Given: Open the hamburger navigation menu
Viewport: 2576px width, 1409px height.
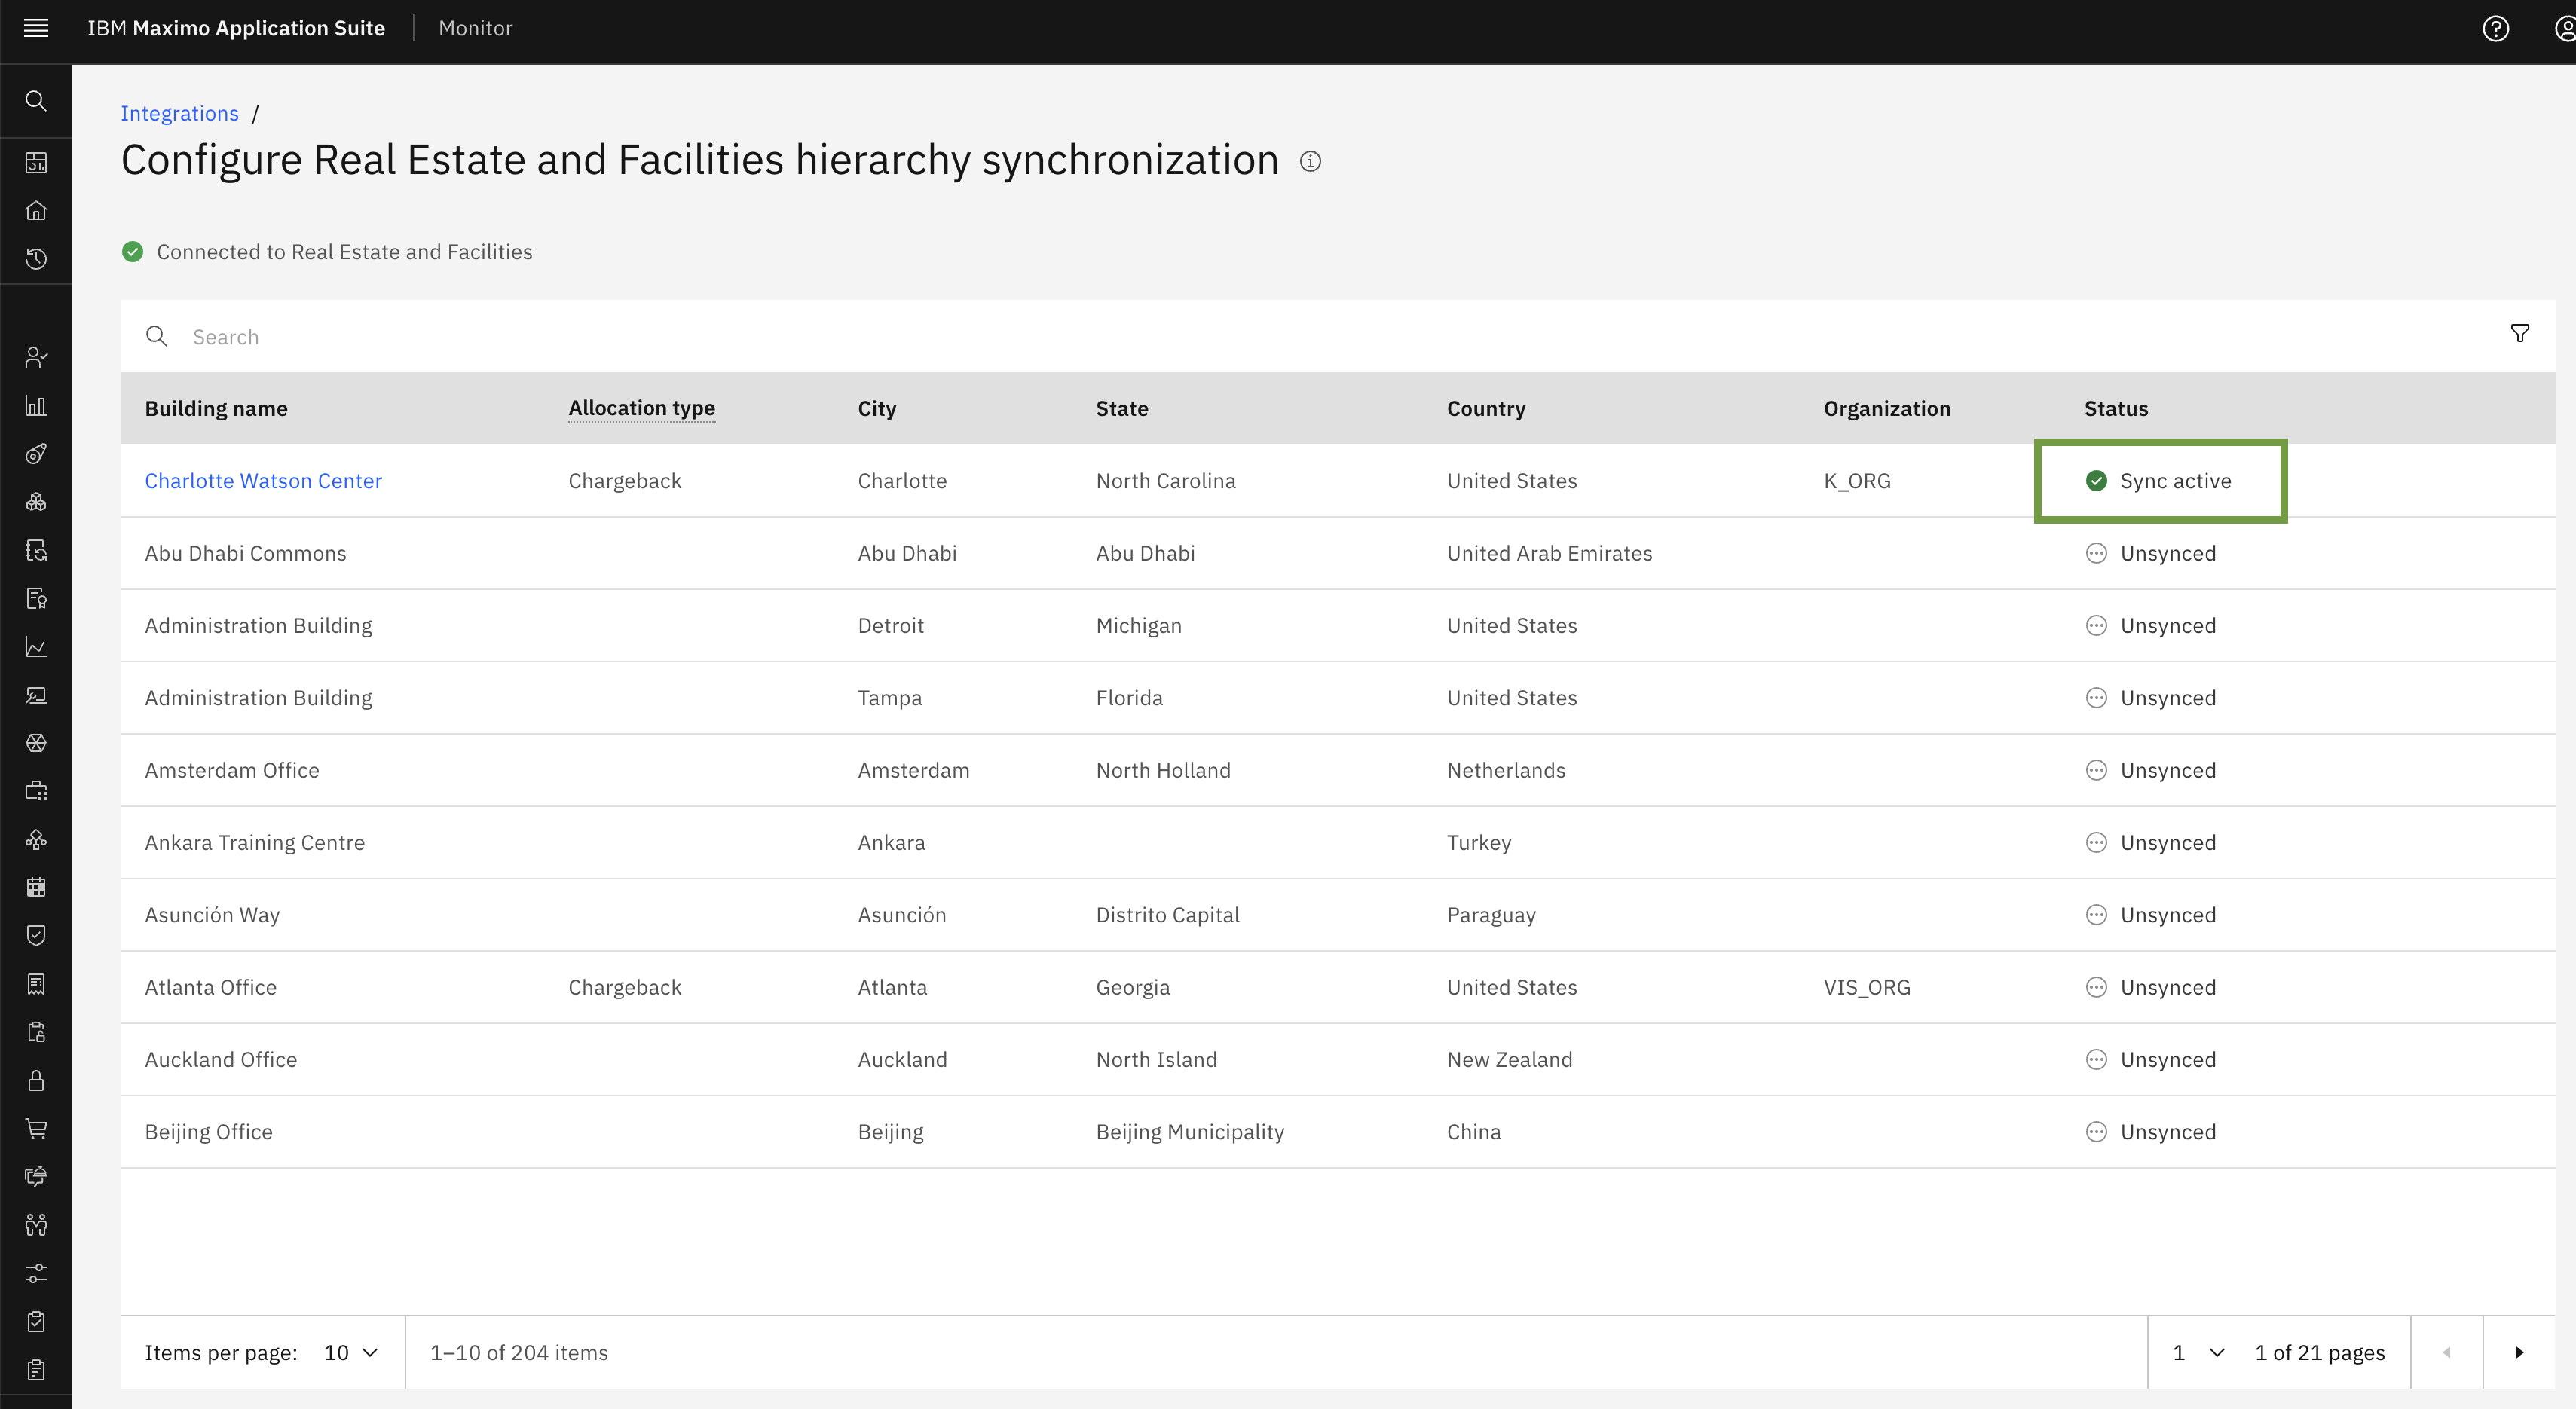Looking at the screenshot, I should [36, 28].
